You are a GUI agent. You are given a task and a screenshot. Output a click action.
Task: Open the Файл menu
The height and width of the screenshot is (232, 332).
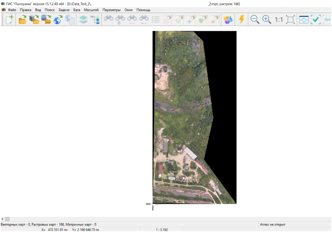12,10
